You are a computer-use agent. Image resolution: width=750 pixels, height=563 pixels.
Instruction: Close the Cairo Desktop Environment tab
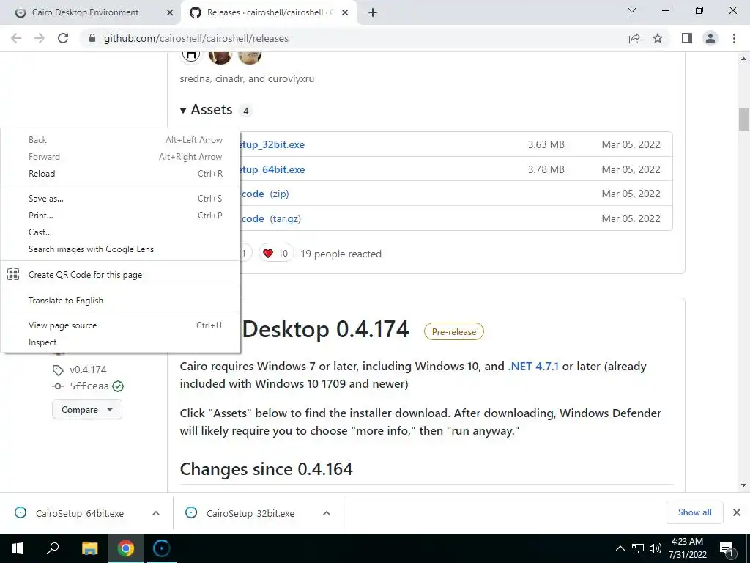(170, 12)
